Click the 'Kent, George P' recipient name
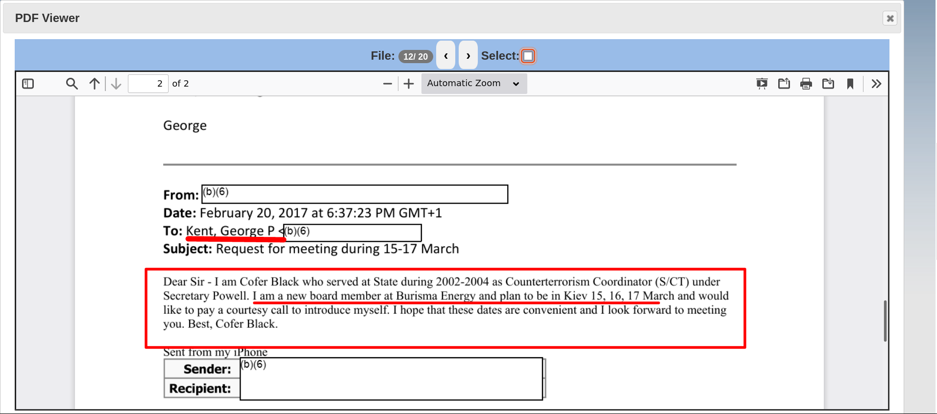Screen dimensions: 937x414 [230, 231]
